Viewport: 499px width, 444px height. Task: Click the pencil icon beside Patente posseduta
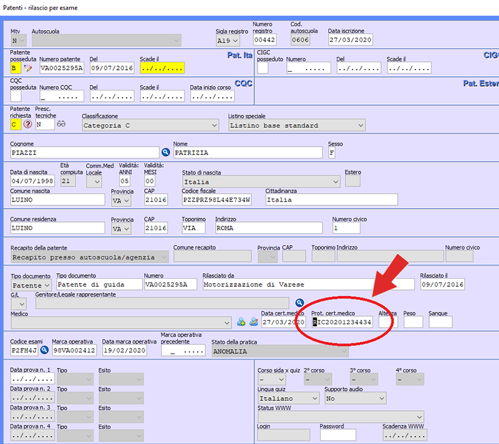point(27,68)
